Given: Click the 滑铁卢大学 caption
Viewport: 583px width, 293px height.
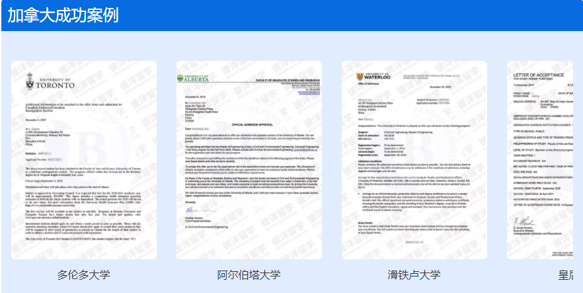Looking at the screenshot, I should tap(414, 275).
